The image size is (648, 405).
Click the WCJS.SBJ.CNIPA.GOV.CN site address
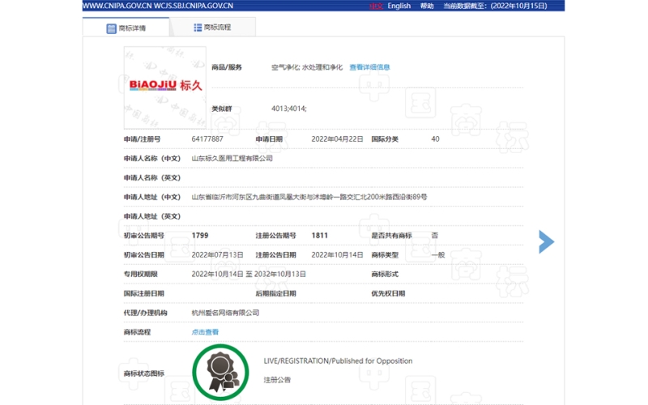tap(196, 6)
